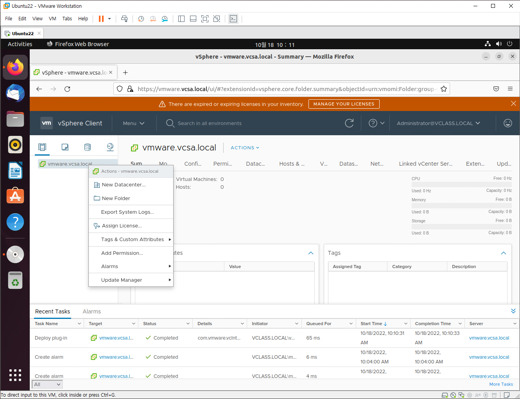Launch Thunderbird from the Ubuntu dock
Image resolution: width=520 pixels, height=399 pixels.
[15, 93]
